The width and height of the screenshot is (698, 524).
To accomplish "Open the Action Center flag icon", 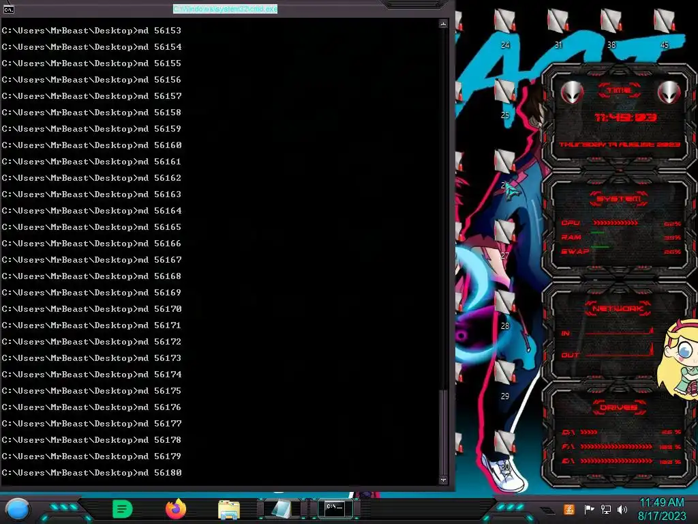I will pos(588,509).
